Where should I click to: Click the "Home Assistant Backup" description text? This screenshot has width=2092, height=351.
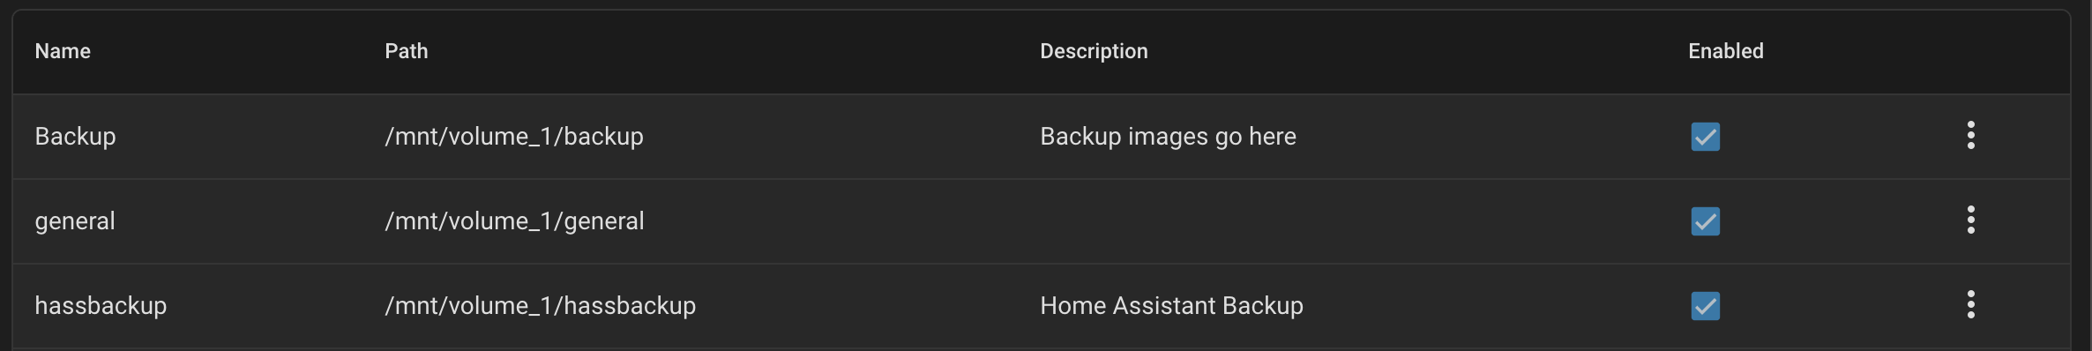point(1171,306)
